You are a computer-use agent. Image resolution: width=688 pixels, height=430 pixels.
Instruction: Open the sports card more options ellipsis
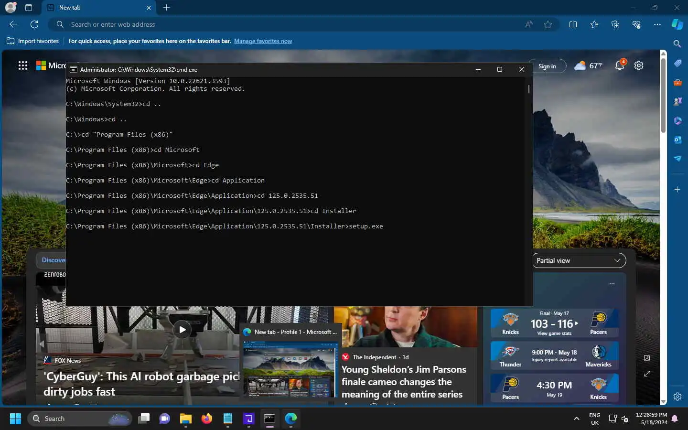tap(612, 284)
